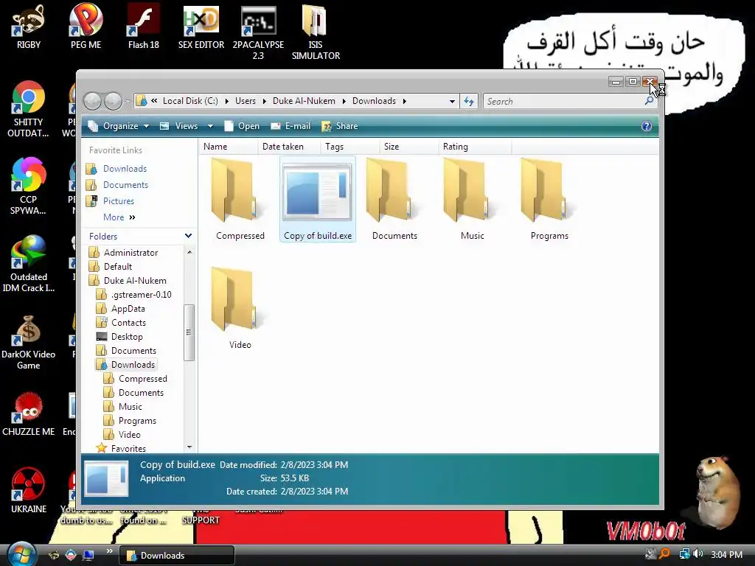Select .gstreamer-0.10 in the folder tree

pyautogui.click(x=141, y=295)
